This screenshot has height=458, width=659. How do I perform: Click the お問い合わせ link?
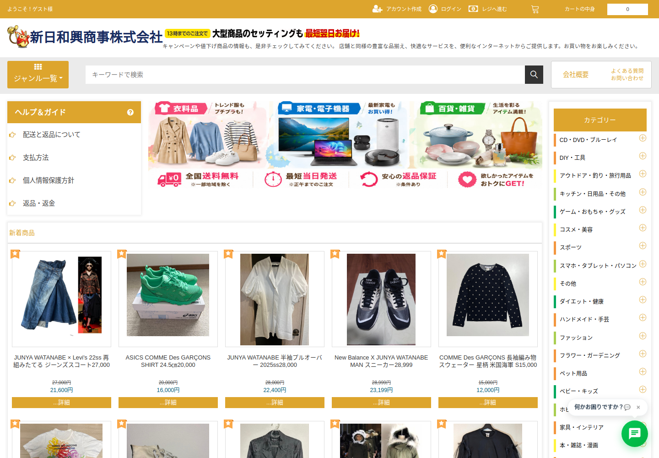coord(627,78)
